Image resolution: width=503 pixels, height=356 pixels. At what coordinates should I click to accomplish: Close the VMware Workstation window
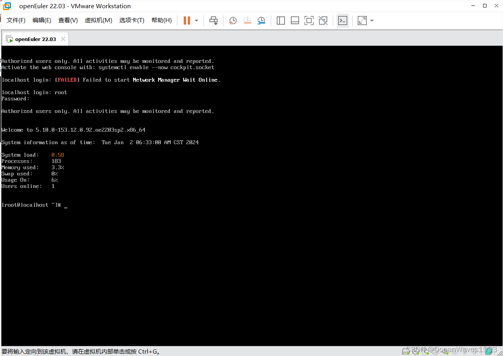pyautogui.click(x=496, y=6)
